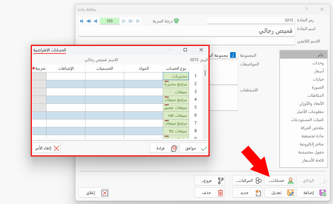Click the الاسم اللاتيني input field

(187, 41)
